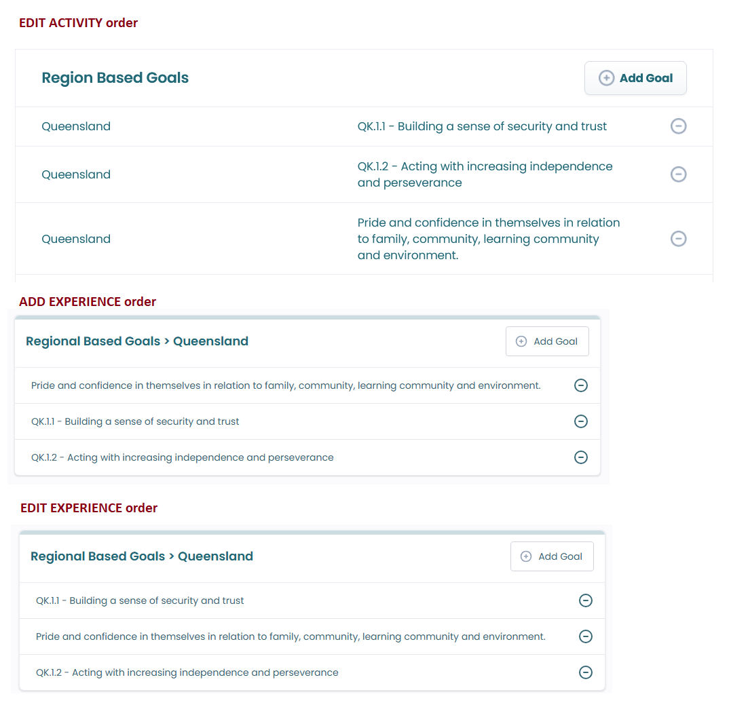
Task: Select Queensland cell beside the QK.1.2 goal
Action: (x=76, y=174)
